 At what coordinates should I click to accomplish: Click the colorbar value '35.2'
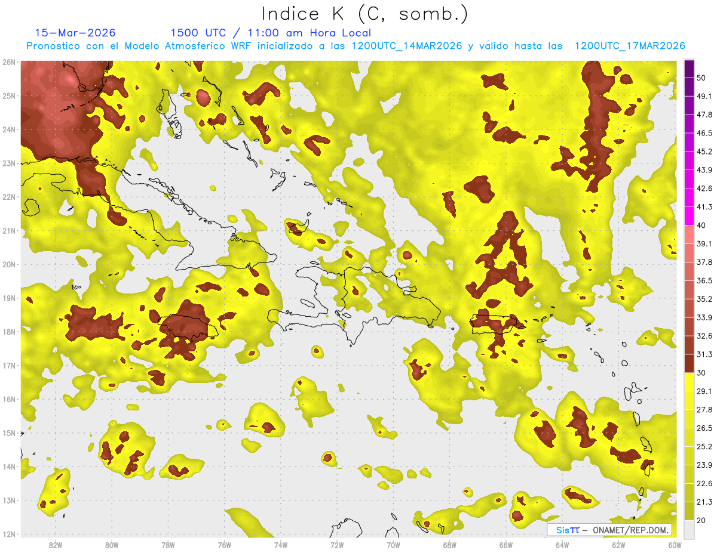click(704, 299)
